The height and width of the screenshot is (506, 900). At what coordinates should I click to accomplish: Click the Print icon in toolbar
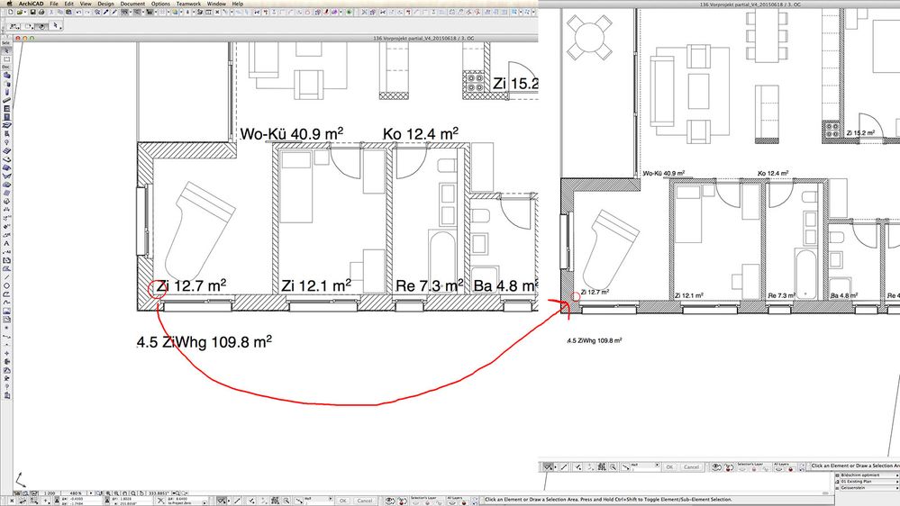click(x=41, y=12)
